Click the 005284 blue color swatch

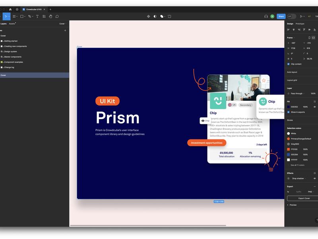289,155
